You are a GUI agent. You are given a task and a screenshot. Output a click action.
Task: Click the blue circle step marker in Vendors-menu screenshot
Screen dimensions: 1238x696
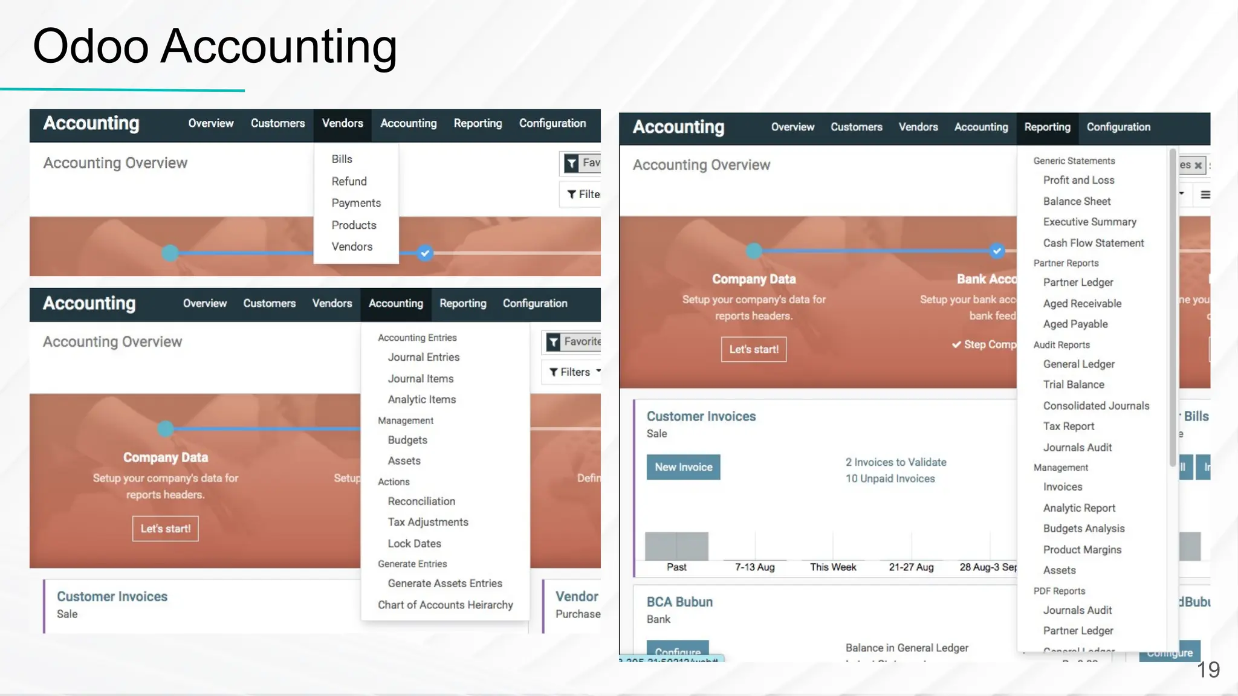170,253
